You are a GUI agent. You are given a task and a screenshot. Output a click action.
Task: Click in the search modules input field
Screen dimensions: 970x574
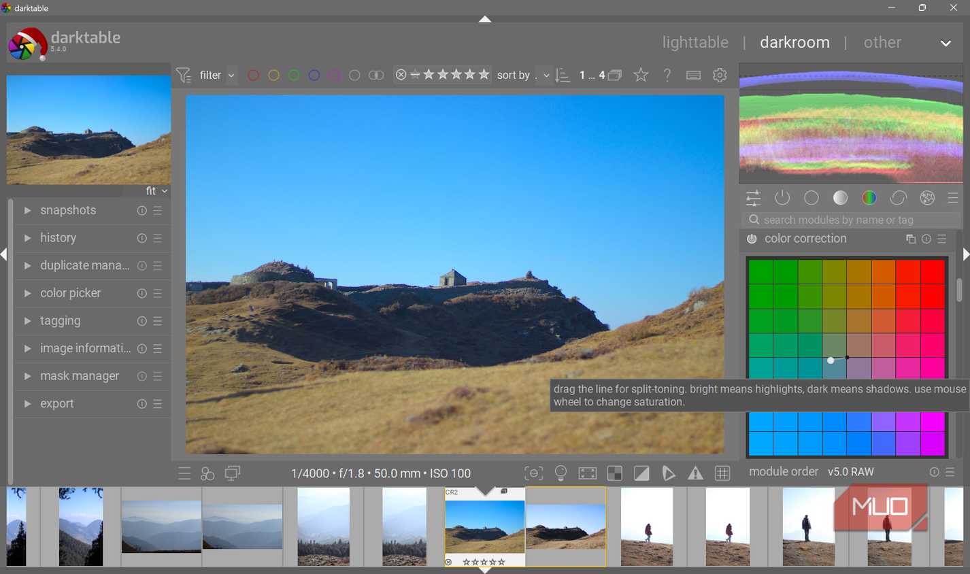click(850, 220)
